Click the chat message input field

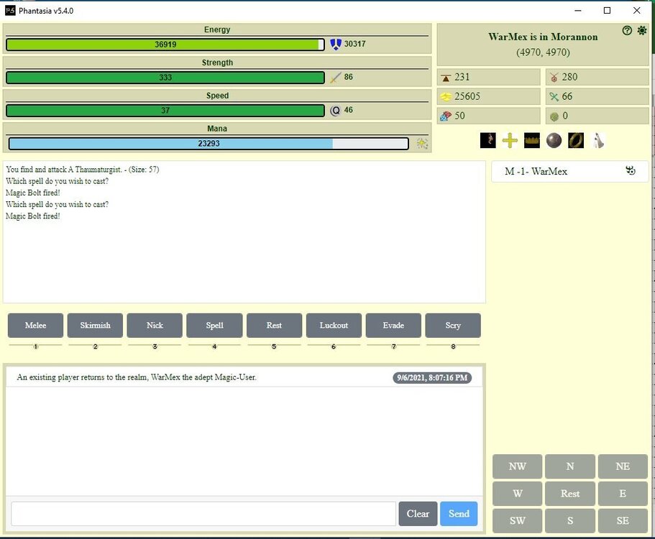(203, 514)
